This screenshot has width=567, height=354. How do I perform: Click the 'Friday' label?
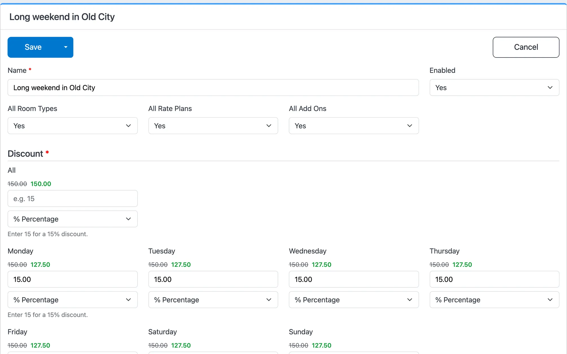click(17, 332)
